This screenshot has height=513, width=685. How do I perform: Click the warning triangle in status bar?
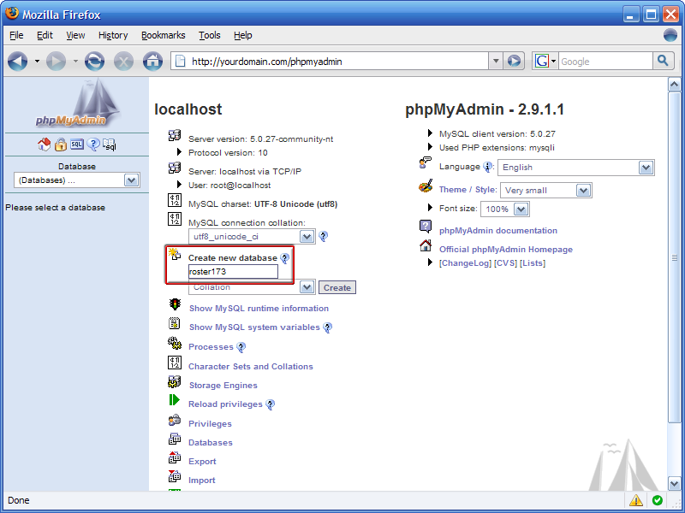tap(636, 500)
